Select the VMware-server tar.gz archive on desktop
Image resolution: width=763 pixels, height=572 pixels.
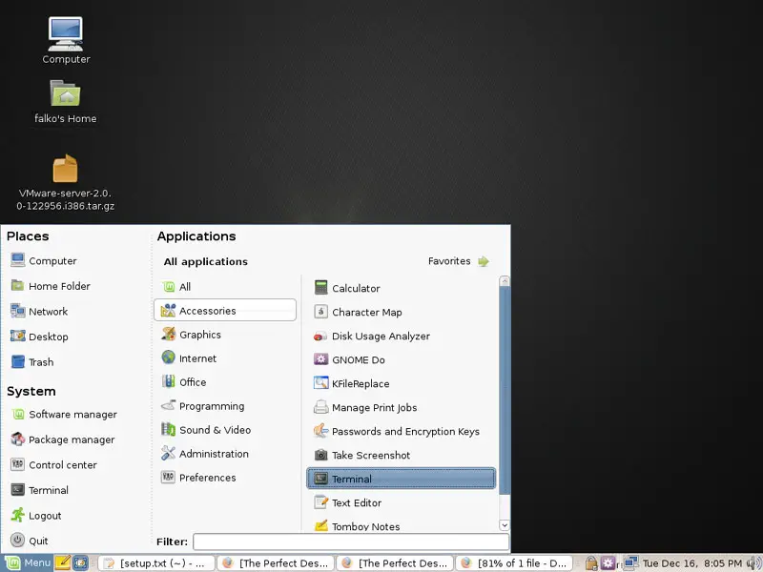[65, 182]
